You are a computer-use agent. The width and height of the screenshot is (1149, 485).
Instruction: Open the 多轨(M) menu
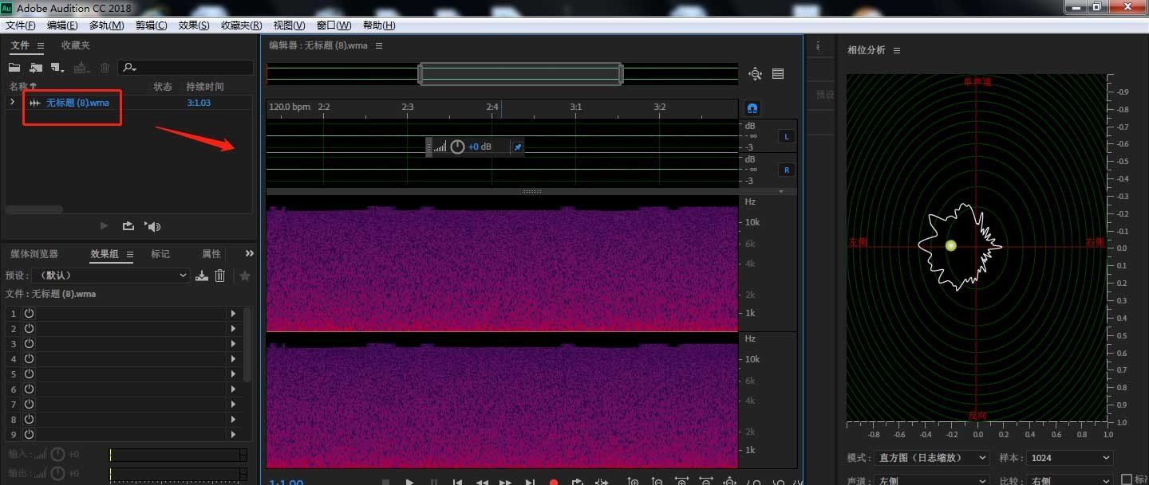(106, 25)
